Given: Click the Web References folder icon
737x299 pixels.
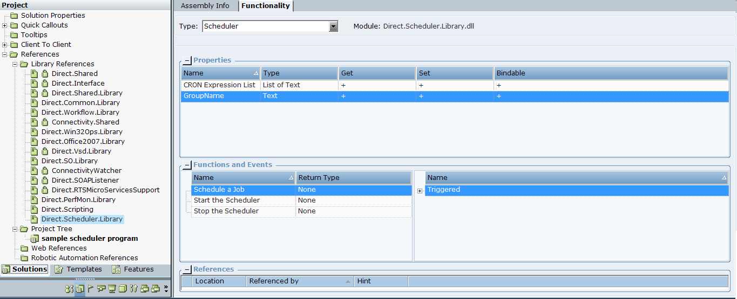Looking at the screenshot, I should (24, 248).
